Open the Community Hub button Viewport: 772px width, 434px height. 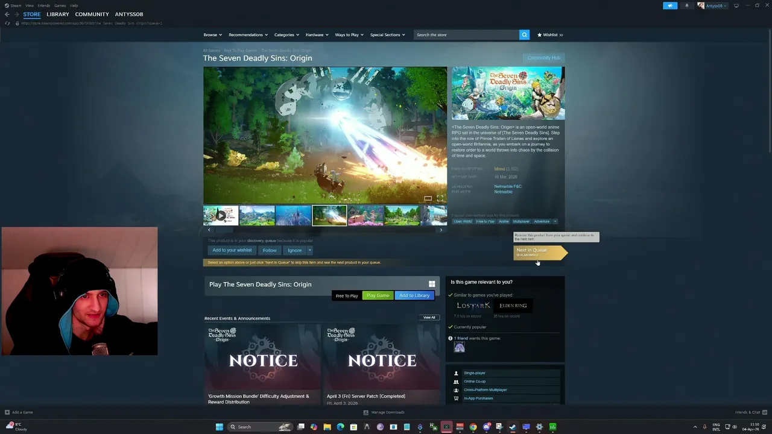click(543, 58)
